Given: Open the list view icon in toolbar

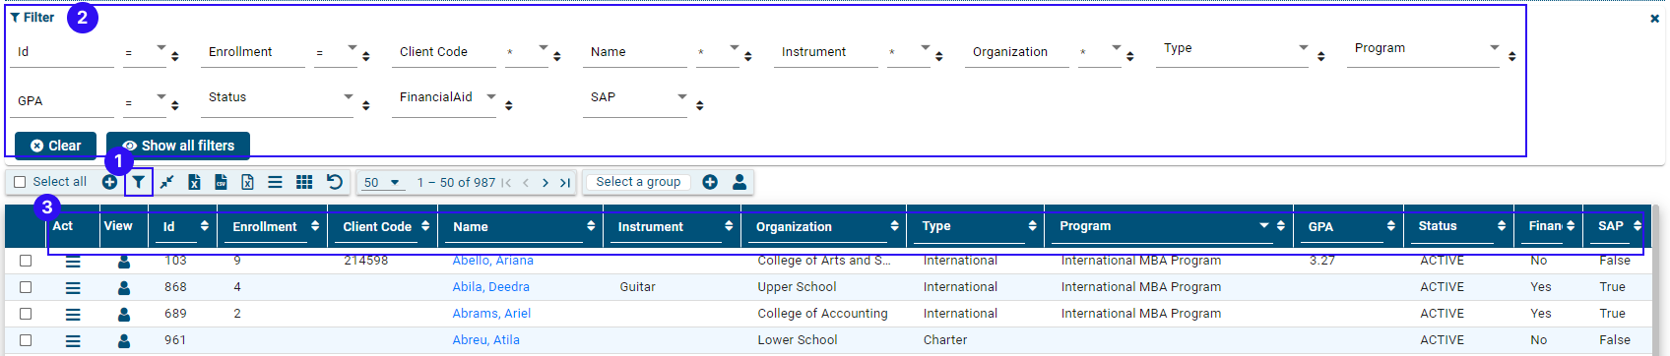Looking at the screenshot, I should tap(276, 182).
